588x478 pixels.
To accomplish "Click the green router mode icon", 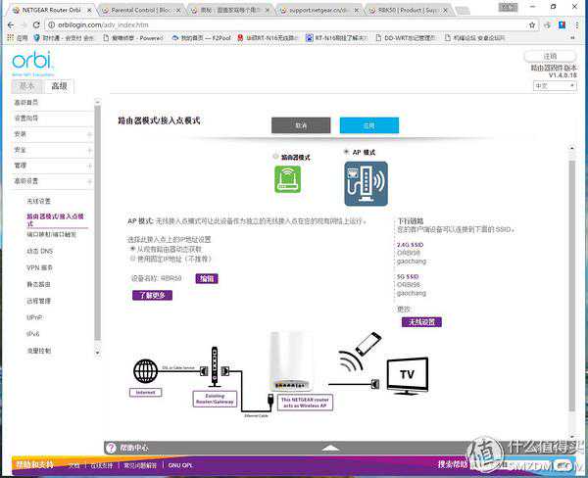I will point(287,179).
